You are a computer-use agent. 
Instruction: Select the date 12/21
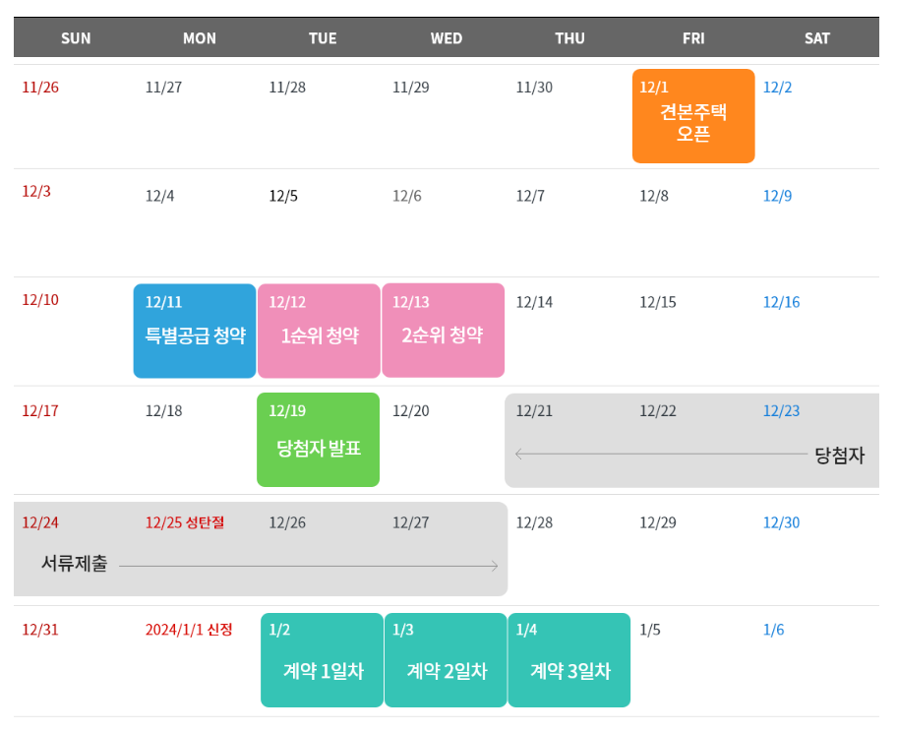[x=534, y=411]
